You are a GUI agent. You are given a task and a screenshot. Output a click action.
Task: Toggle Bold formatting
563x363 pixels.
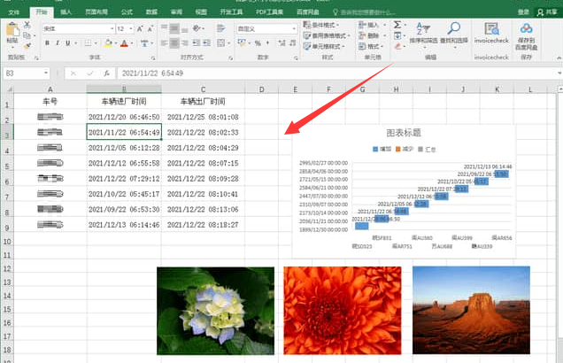[46, 42]
